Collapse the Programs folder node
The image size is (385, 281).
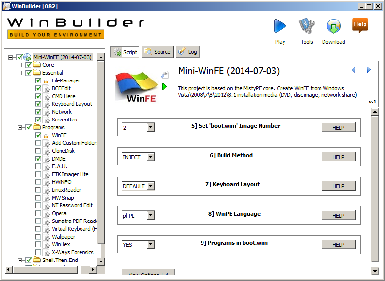[20, 127]
